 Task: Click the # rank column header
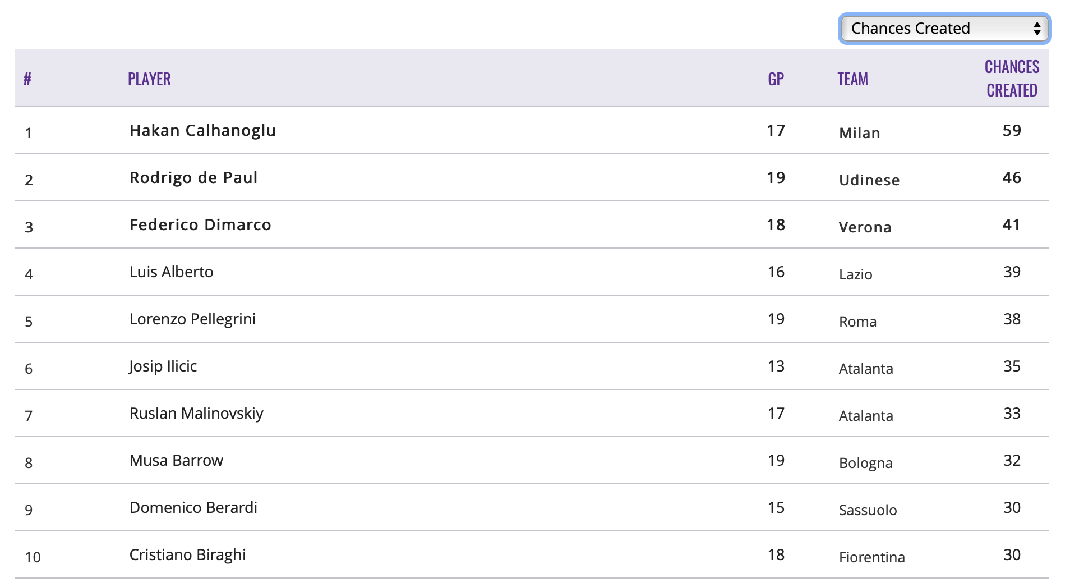coord(27,79)
